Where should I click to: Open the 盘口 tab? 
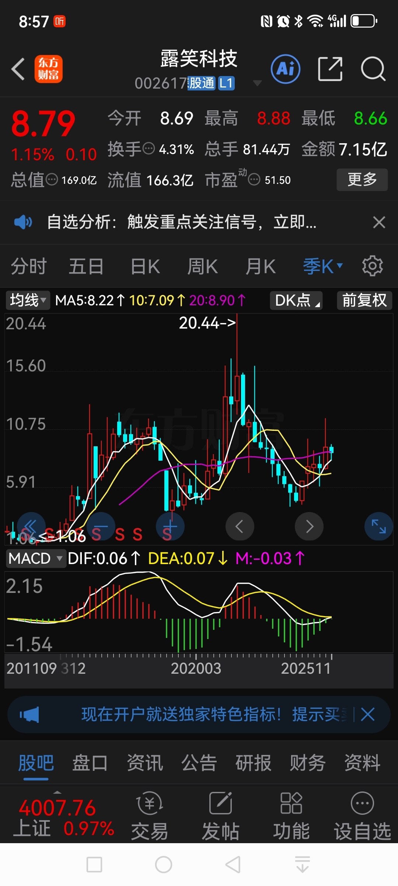pos(90,763)
